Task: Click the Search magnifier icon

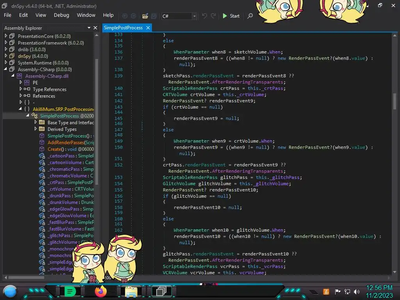Action: tap(250, 16)
